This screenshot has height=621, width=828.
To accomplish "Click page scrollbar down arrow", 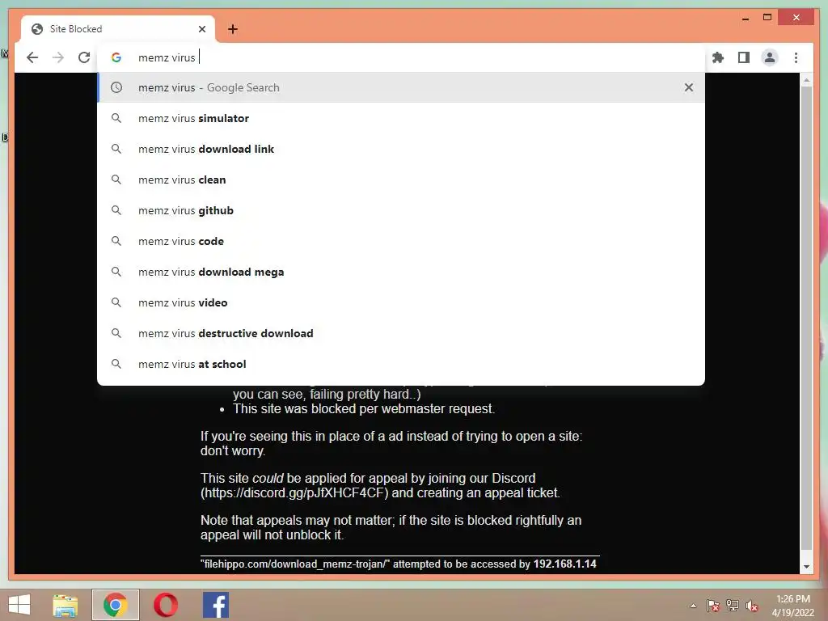I will [806, 567].
